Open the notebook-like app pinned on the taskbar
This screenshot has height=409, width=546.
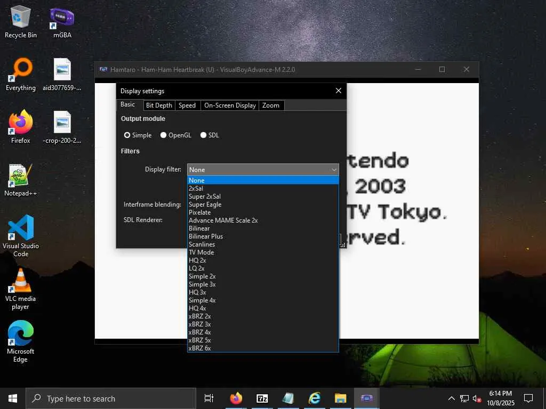coord(288,398)
